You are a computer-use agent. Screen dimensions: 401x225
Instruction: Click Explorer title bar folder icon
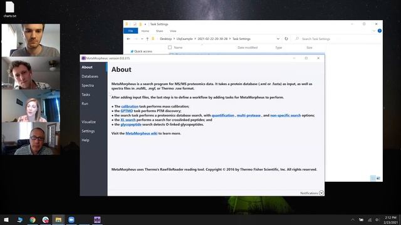point(127,24)
